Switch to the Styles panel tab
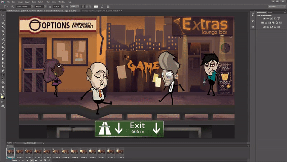Image resolution: width=287 pixels, height=162 pixels. pyautogui.click(x=270, y=12)
